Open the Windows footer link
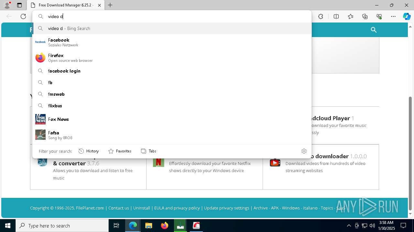 (x=291, y=208)
